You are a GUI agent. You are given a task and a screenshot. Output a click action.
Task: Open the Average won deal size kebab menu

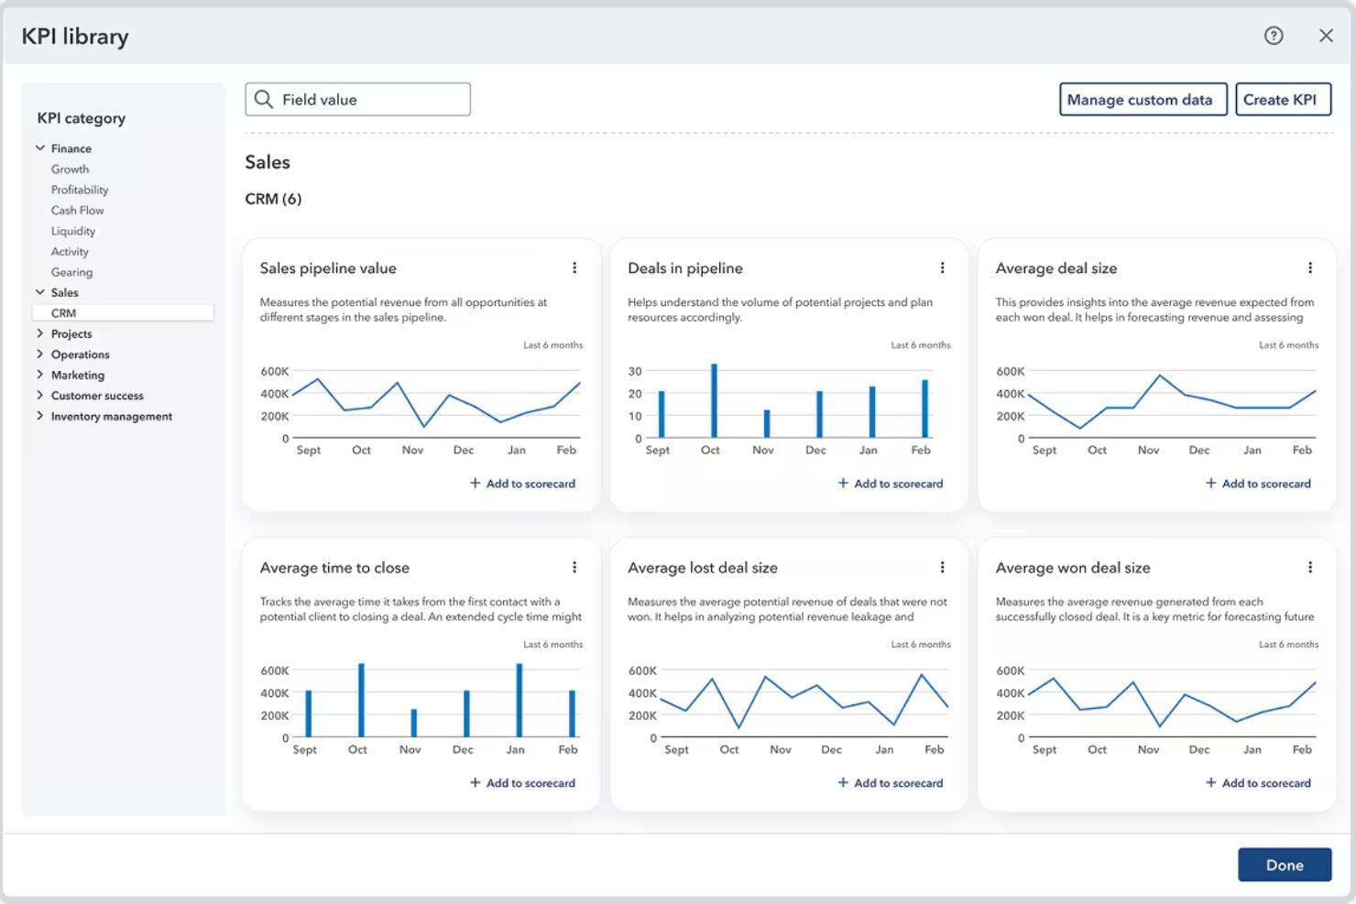click(1310, 567)
